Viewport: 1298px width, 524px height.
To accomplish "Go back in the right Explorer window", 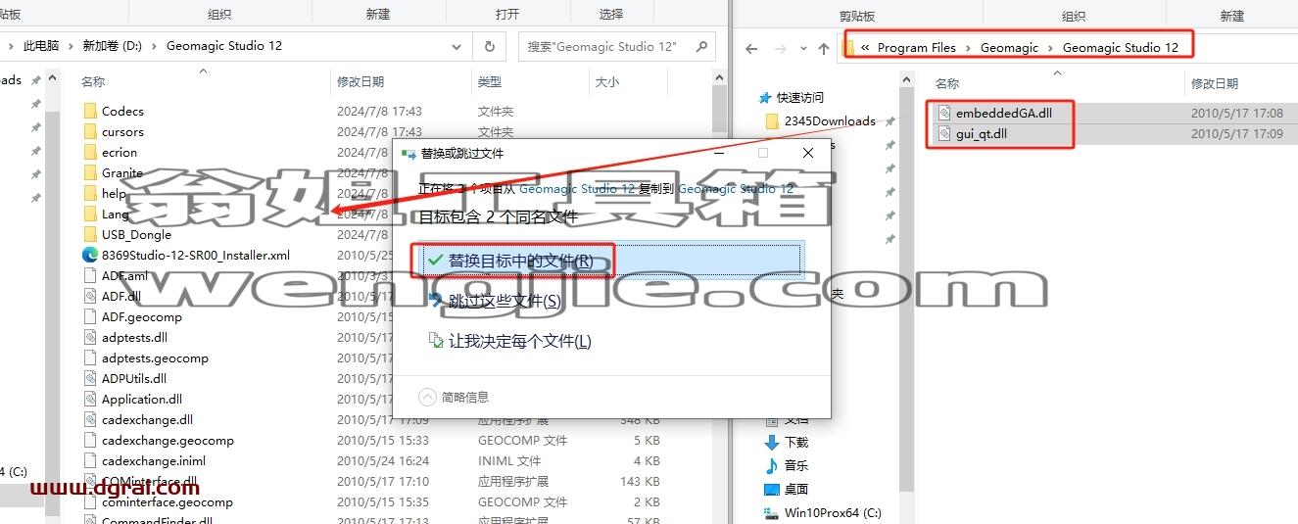I will (x=751, y=48).
